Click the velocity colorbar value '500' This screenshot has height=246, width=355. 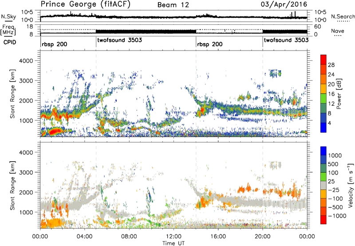[x=333, y=164]
